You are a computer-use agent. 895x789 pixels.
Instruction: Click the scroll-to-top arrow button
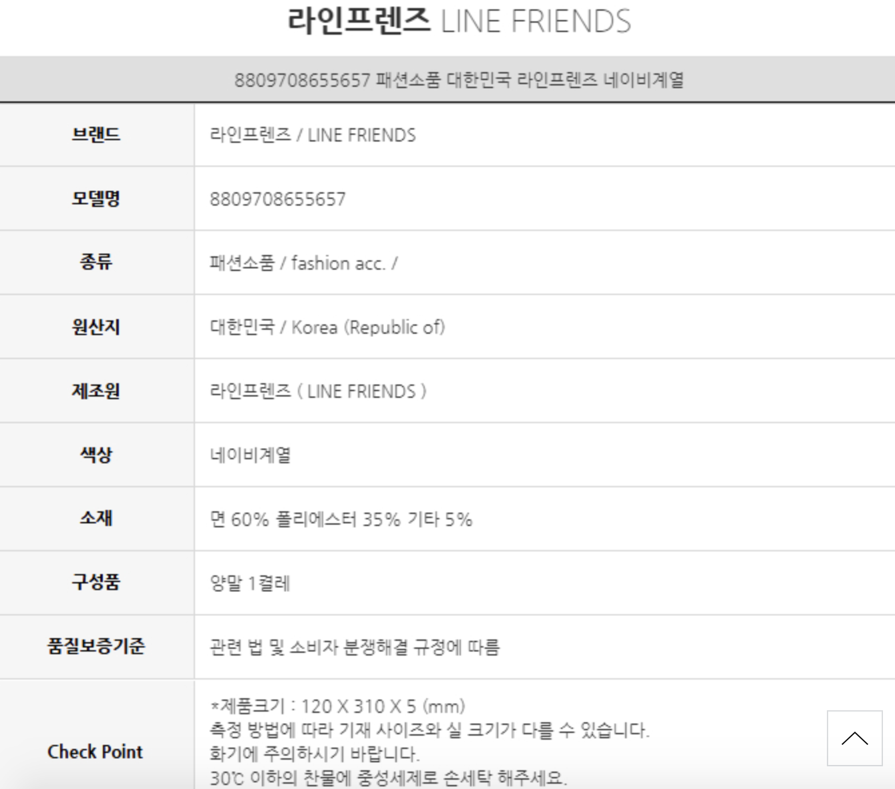(854, 738)
